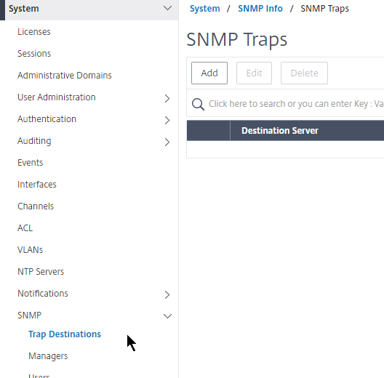Open SNMP Info breadcrumb link
The image size is (384, 378).
pyautogui.click(x=260, y=9)
